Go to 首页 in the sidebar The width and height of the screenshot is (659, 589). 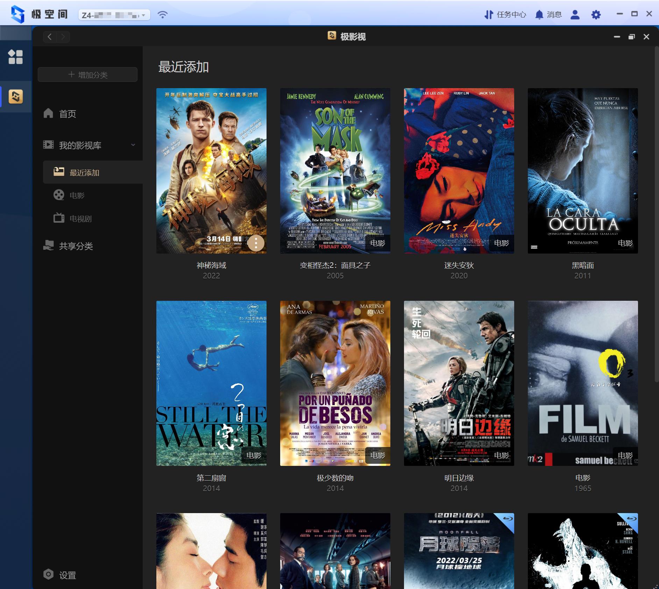pos(68,113)
